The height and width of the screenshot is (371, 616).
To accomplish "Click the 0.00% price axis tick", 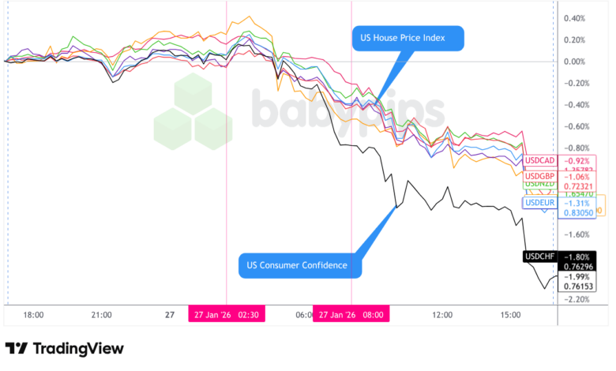I will click(574, 62).
